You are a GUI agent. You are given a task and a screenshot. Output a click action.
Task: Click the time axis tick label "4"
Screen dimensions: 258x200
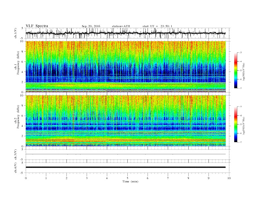click(x=107, y=178)
